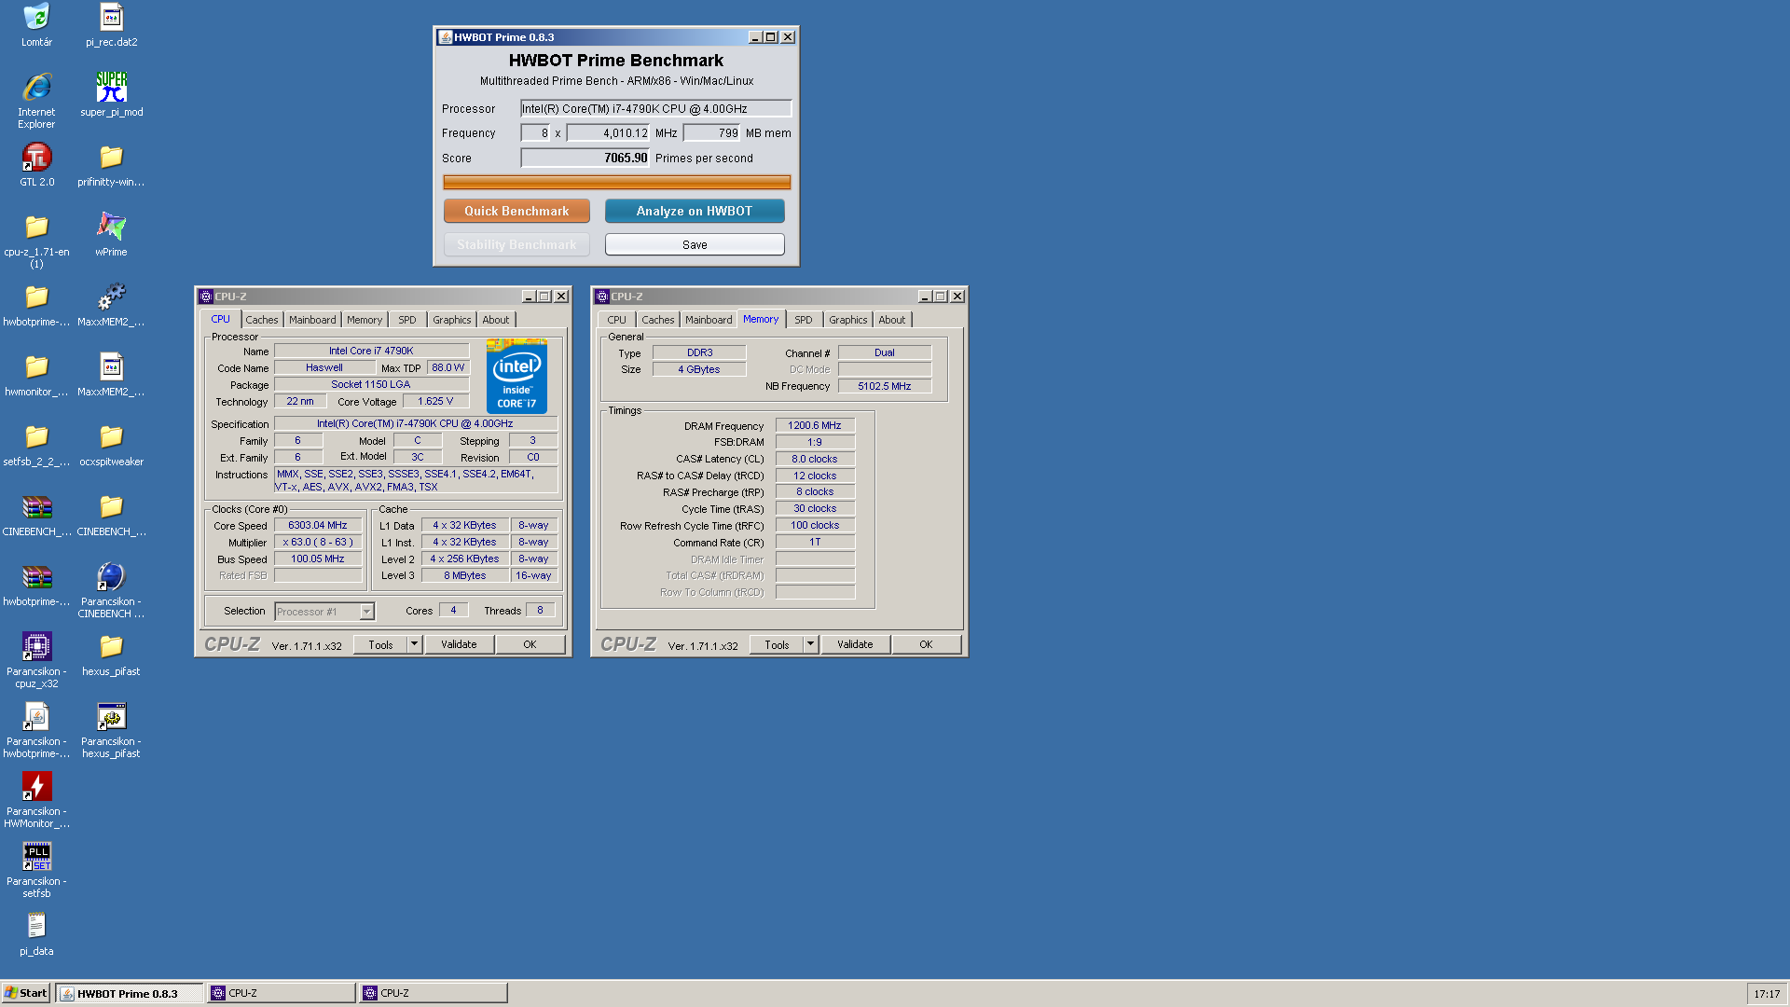Open the pi_data text file icon
1790x1007 pixels.
coord(36,926)
